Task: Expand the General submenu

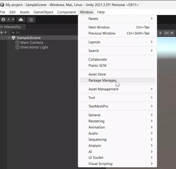Action: (117, 115)
